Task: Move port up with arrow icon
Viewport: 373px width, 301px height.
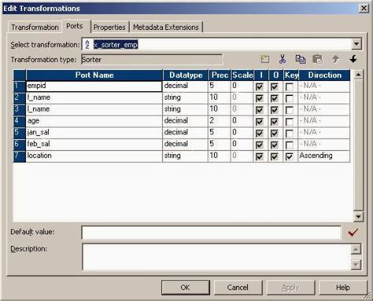Action: click(x=336, y=59)
